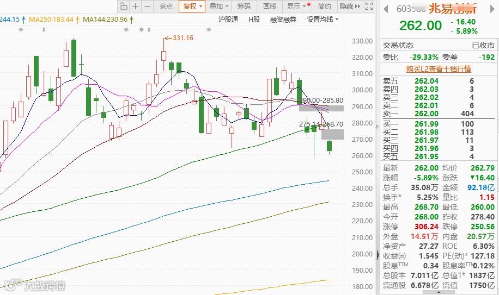Click 买一 price 261.99
The image size is (499, 295).
click(427, 124)
